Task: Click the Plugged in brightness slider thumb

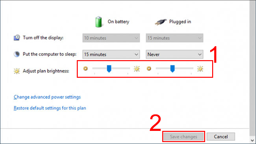Action: click(x=172, y=68)
